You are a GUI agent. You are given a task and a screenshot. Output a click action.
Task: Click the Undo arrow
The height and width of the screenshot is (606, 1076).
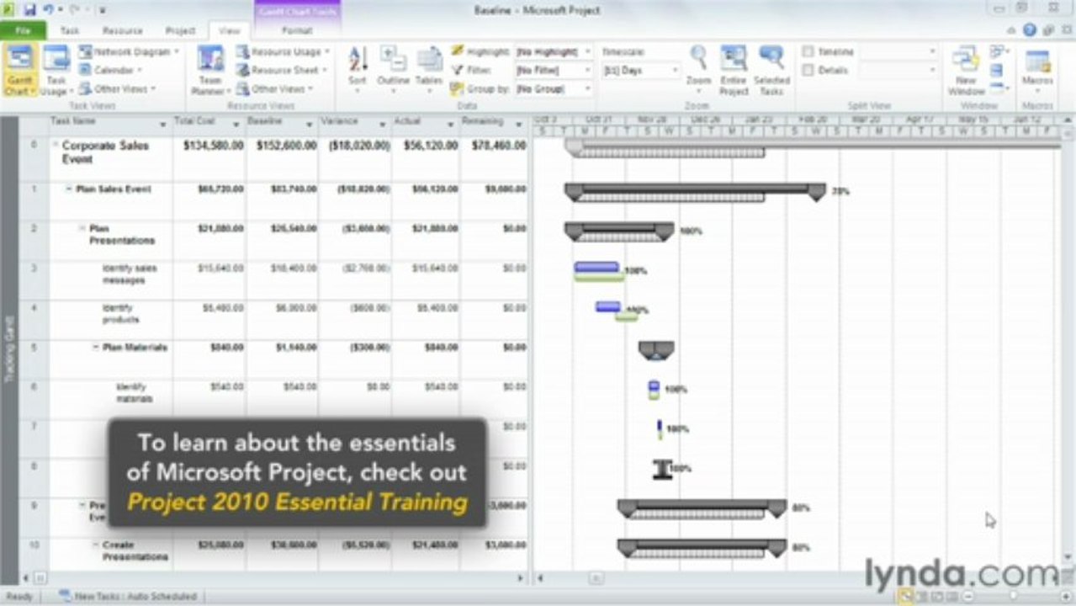[50, 10]
